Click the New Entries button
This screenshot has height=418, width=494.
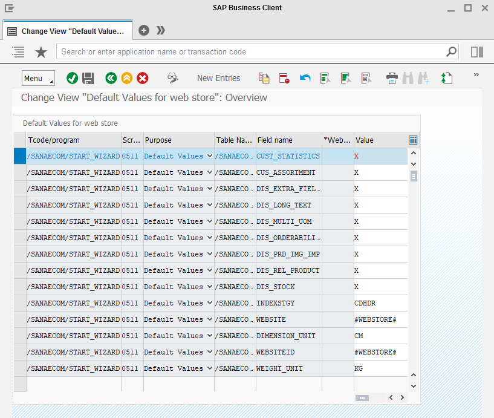(x=219, y=78)
